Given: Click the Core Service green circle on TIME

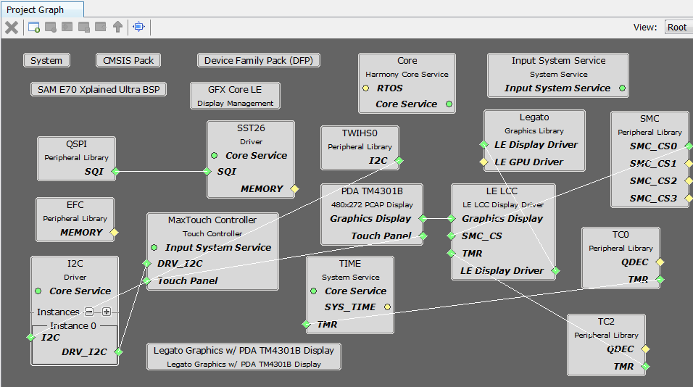Looking at the screenshot, I should 313,291.
